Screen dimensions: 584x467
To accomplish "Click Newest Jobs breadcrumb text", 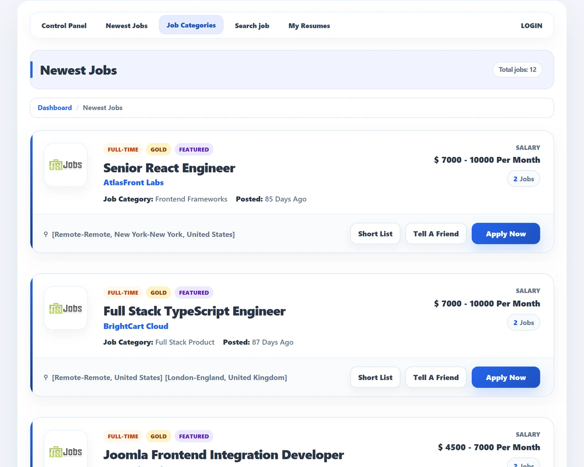I will click(x=103, y=108).
